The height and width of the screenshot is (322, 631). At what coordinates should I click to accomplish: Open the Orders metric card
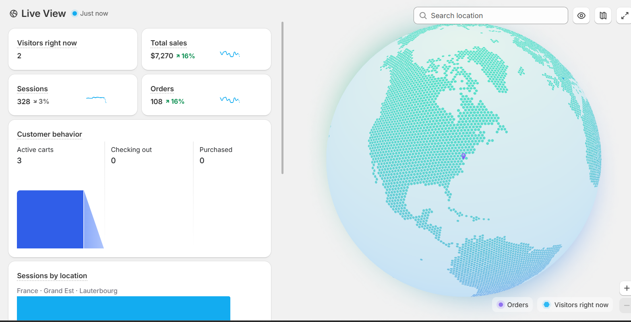tap(206, 95)
